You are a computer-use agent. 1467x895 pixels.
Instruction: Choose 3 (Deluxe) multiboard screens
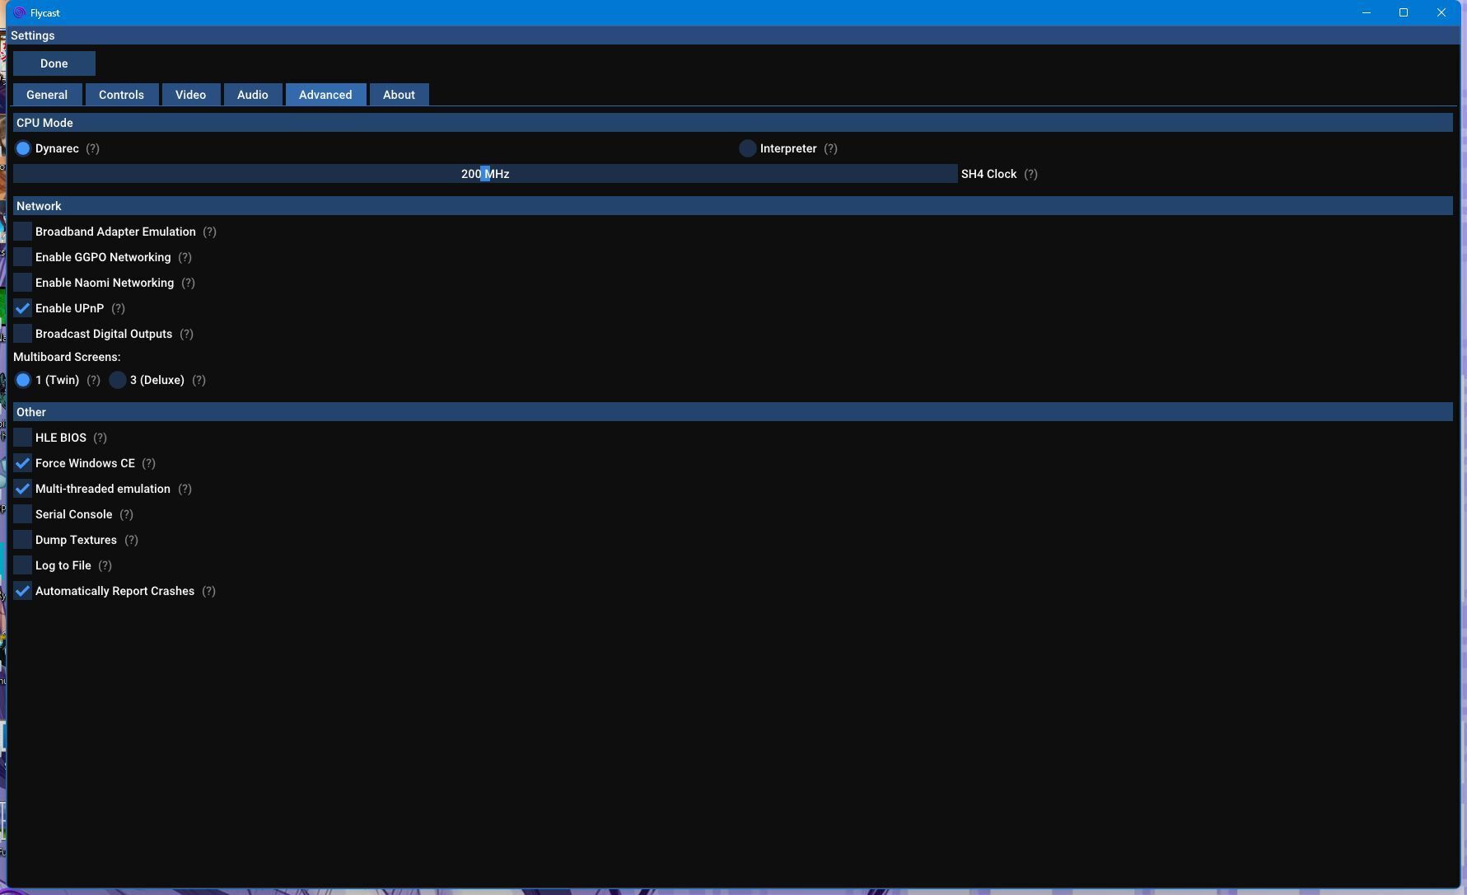point(118,381)
